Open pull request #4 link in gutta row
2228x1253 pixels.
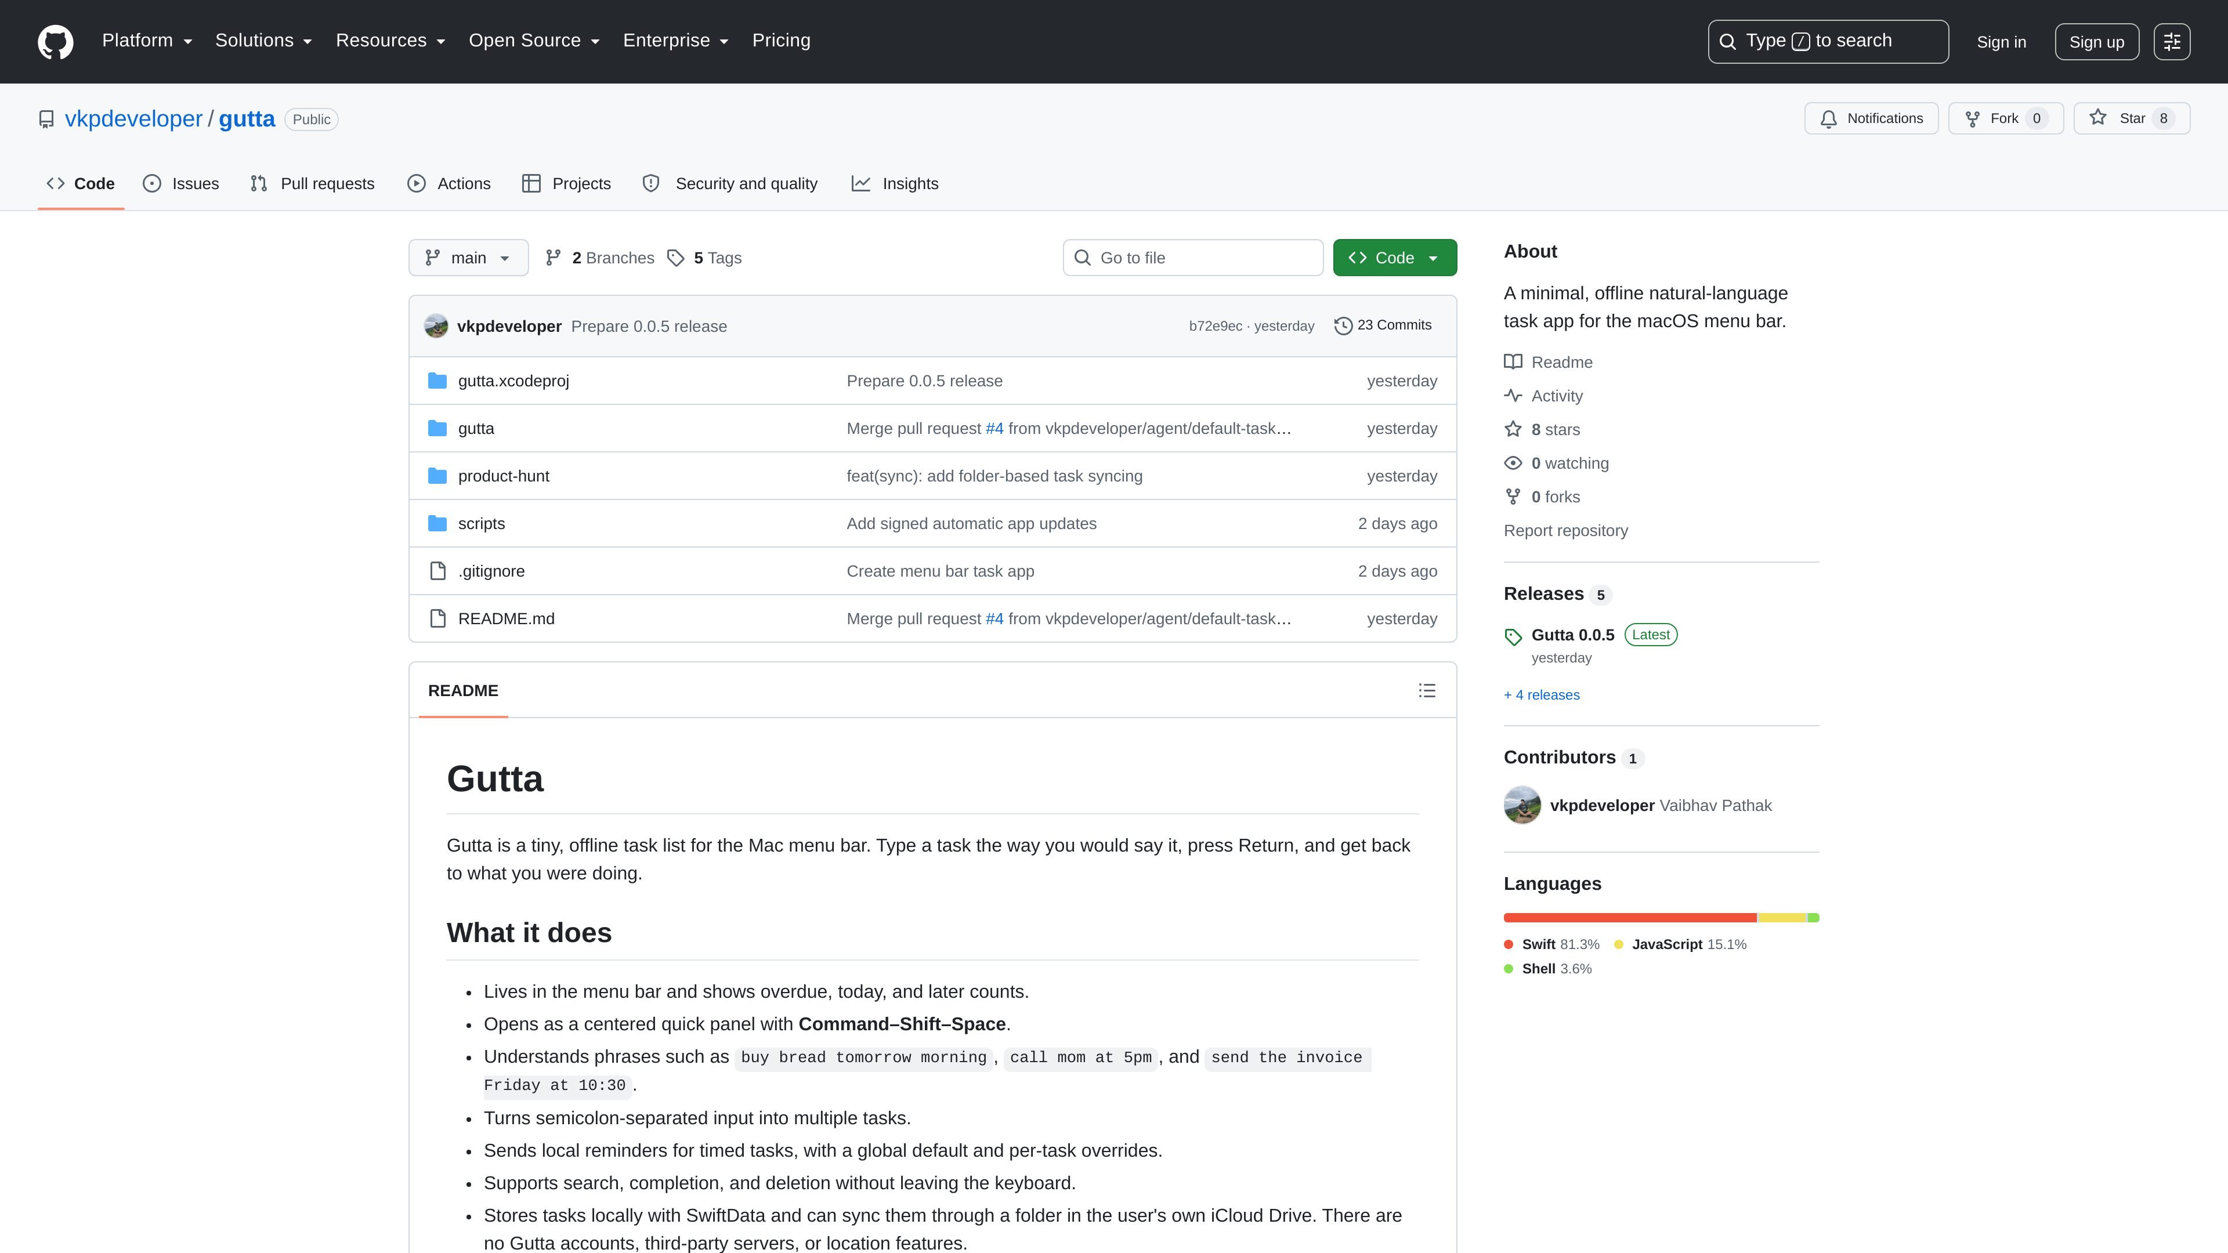(994, 428)
